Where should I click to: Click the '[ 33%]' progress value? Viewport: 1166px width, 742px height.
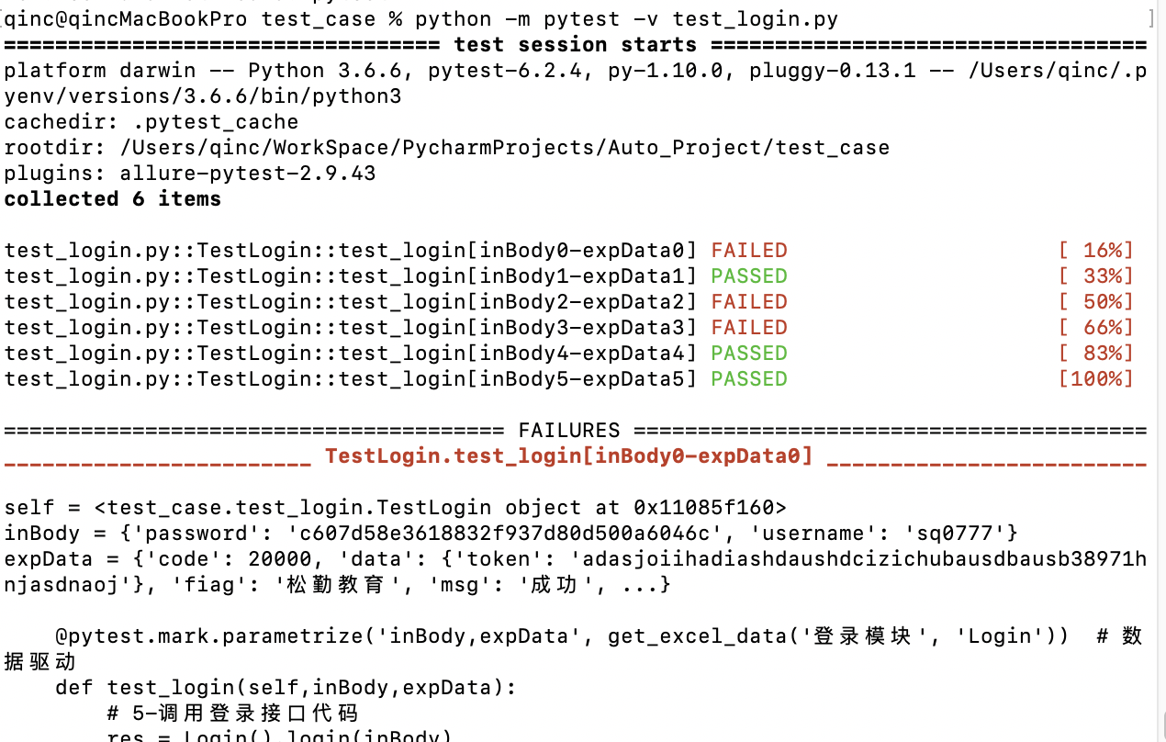[1096, 276]
